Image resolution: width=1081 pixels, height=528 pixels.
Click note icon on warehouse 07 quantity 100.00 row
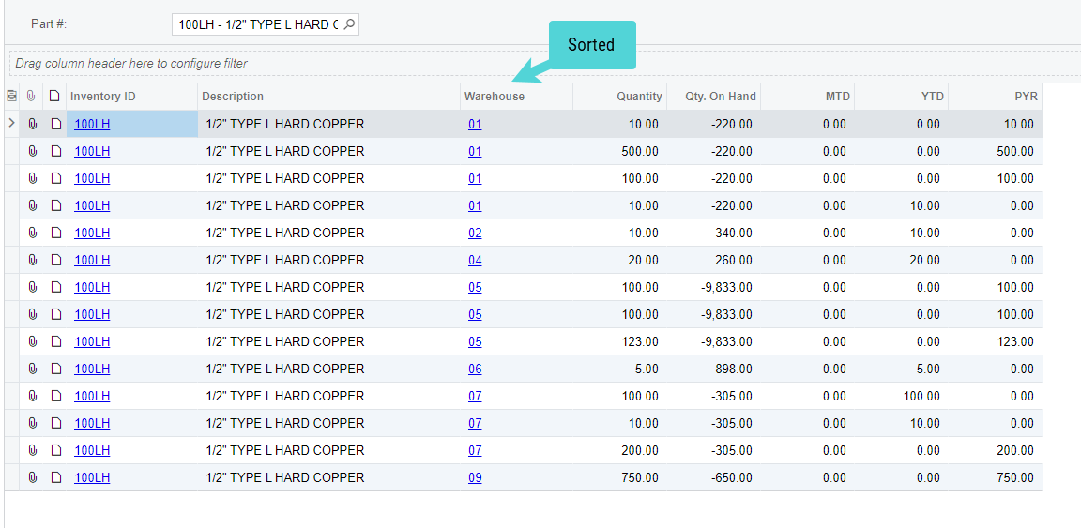pyautogui.click(x=56, y=396)
